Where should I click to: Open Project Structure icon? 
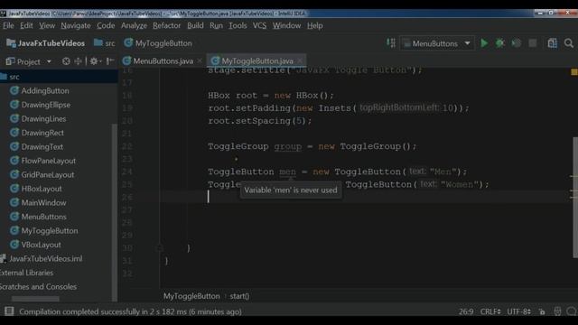coord(552,43)
